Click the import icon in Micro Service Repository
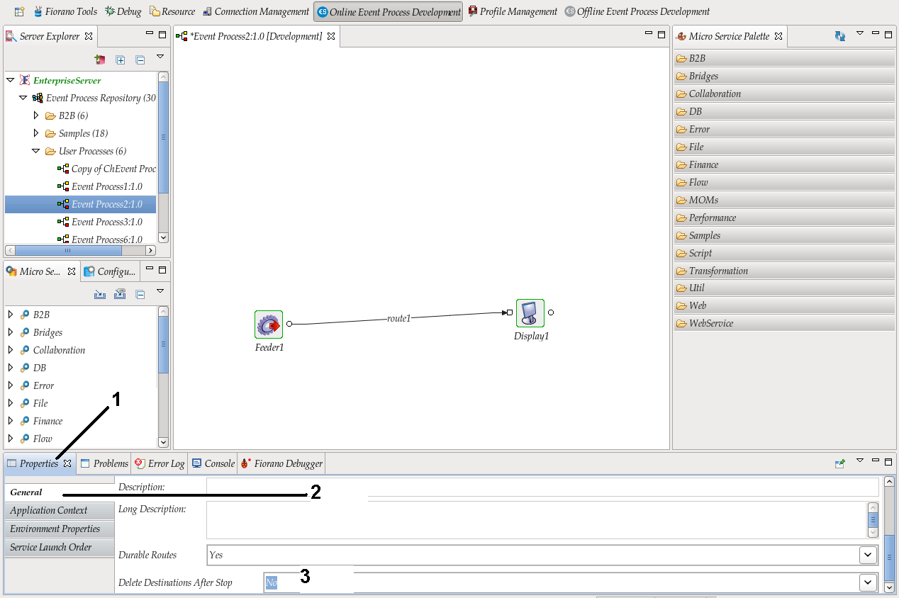The width and height of the screenshot is (899, 598). [x=100, y=294]
